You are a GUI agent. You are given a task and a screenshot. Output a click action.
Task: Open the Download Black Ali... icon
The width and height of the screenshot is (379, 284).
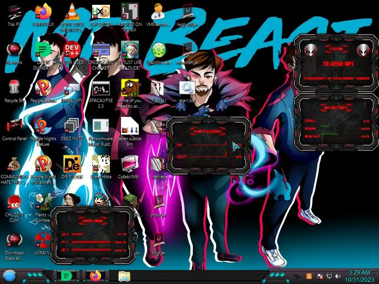[14, 246]
